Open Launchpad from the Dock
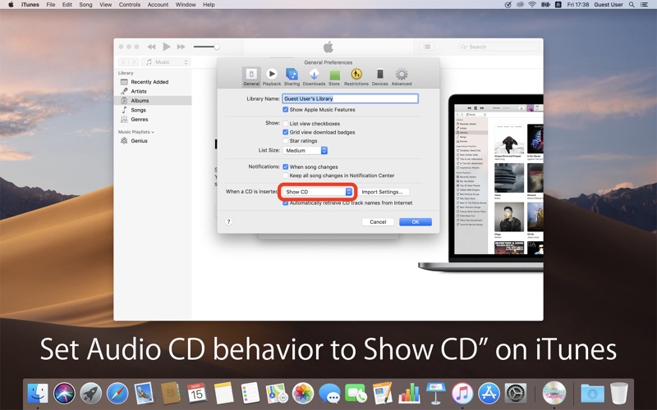 pos(90,394)
